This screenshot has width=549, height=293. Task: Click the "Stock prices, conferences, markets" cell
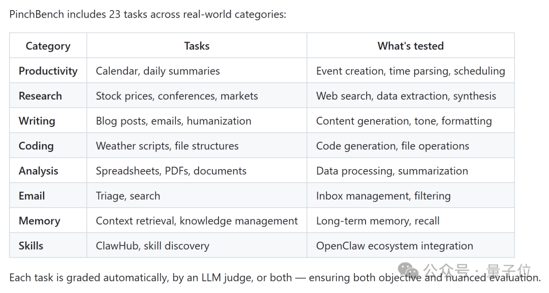[176, 96]
